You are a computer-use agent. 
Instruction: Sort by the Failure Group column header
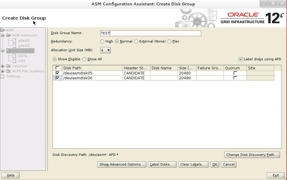pyautogui.click(x=210, y=68)
